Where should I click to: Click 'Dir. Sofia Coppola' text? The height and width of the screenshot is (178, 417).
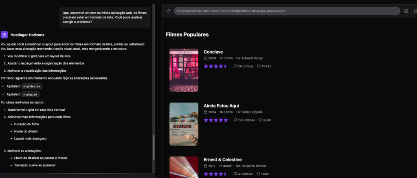tap(249, 112)
